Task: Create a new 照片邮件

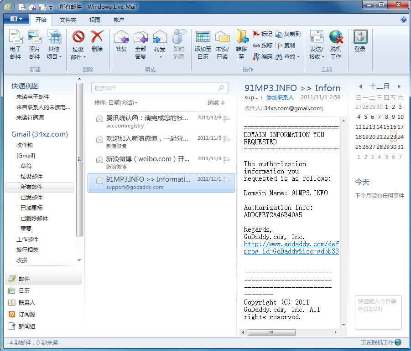Action: coord(35,45)
